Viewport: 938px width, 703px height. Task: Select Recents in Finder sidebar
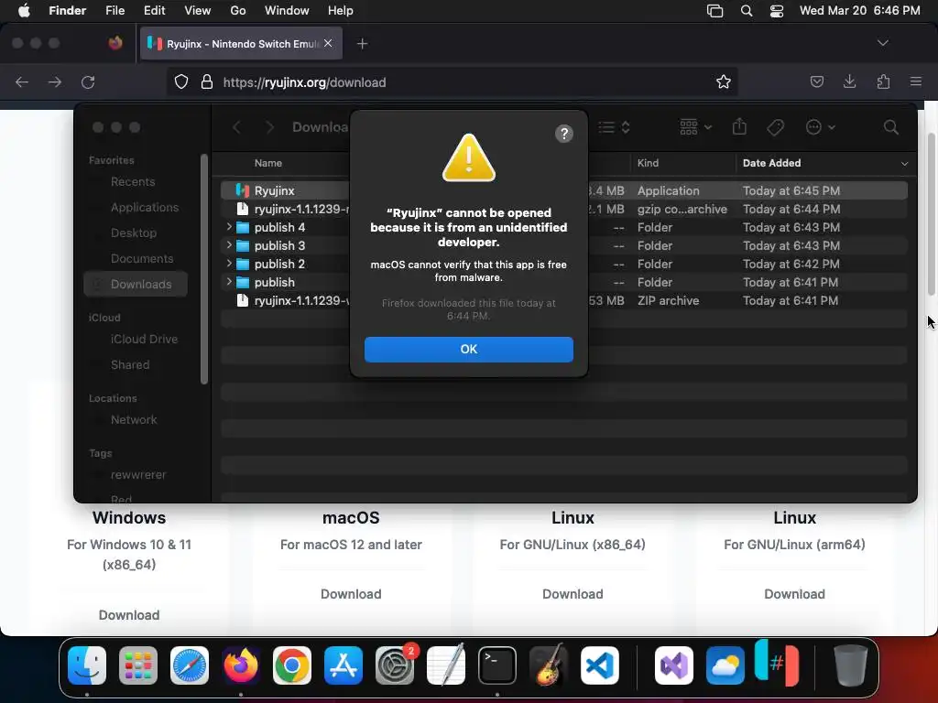(x=133, y=182)
